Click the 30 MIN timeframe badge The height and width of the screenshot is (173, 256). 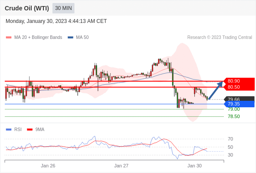[63, 8]
